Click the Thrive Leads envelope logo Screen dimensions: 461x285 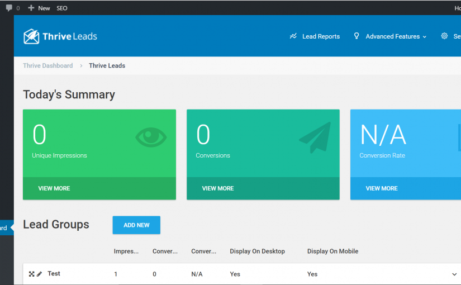tap(31, 36)
